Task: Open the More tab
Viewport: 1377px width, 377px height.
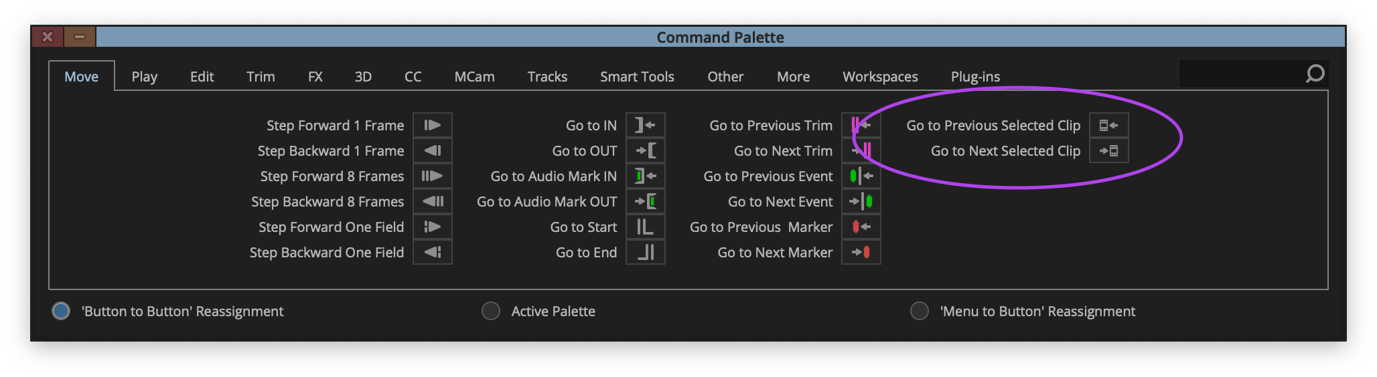Action: [x=794, y=76]
